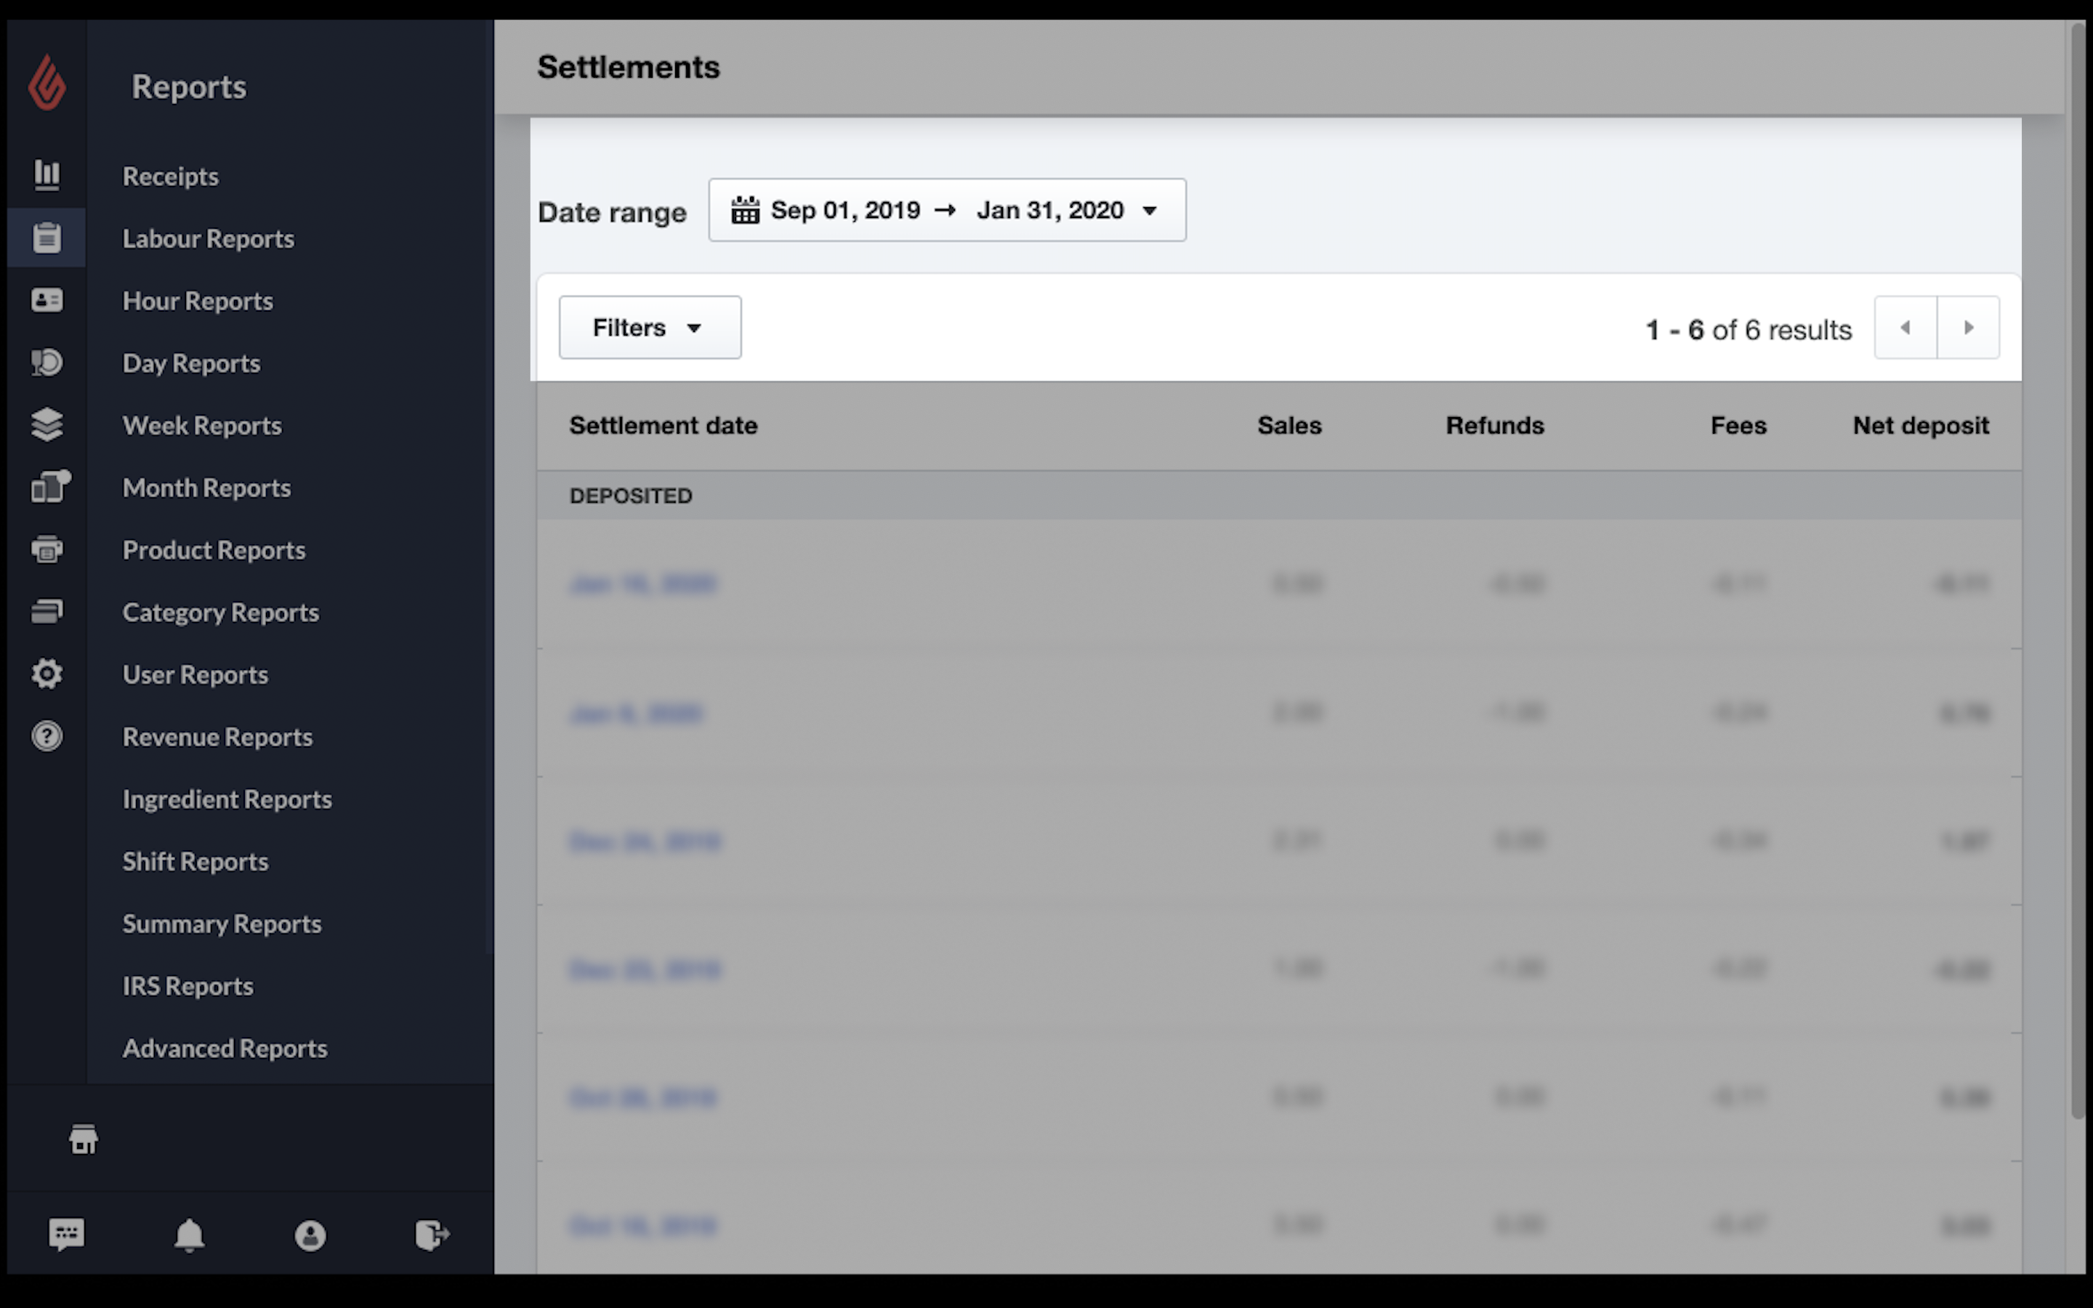Open the ID card icon in sidebar
The width and height of the screenshot is (2093, 1308).
(x=47, y=299)
